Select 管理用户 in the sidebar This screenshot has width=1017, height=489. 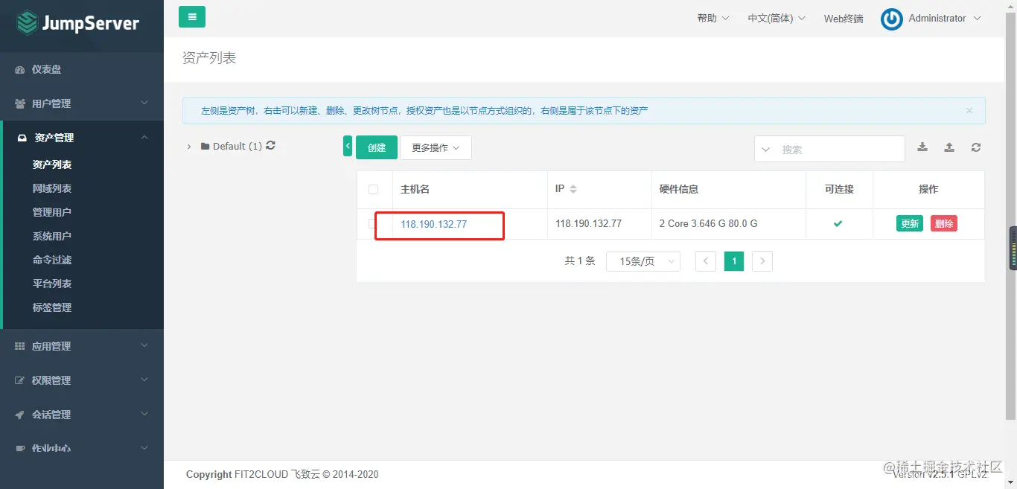pos(52,212)
